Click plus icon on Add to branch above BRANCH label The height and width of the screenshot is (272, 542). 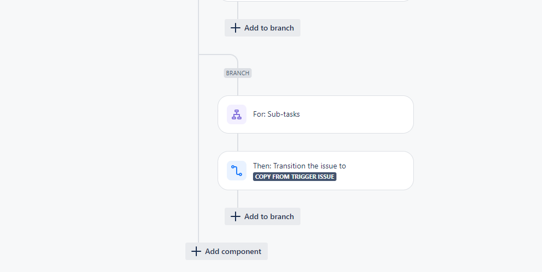point(236,28)
